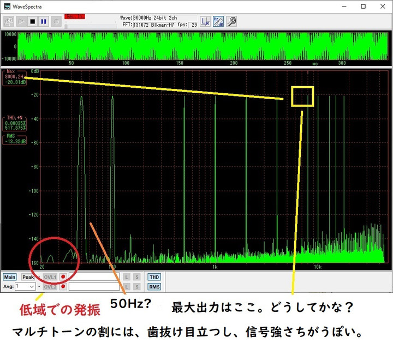Click the S button in the OVL2 row
Viewport: 393px width, 361px height.
(x=136, y=287)
